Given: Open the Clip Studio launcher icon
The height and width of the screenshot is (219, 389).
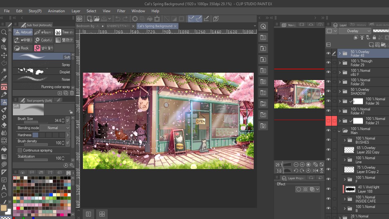Looking at the screenshot, I should click(79, 19).
